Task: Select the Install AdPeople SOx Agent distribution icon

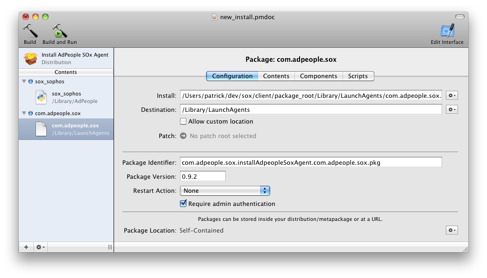Action: click(31, 58)
